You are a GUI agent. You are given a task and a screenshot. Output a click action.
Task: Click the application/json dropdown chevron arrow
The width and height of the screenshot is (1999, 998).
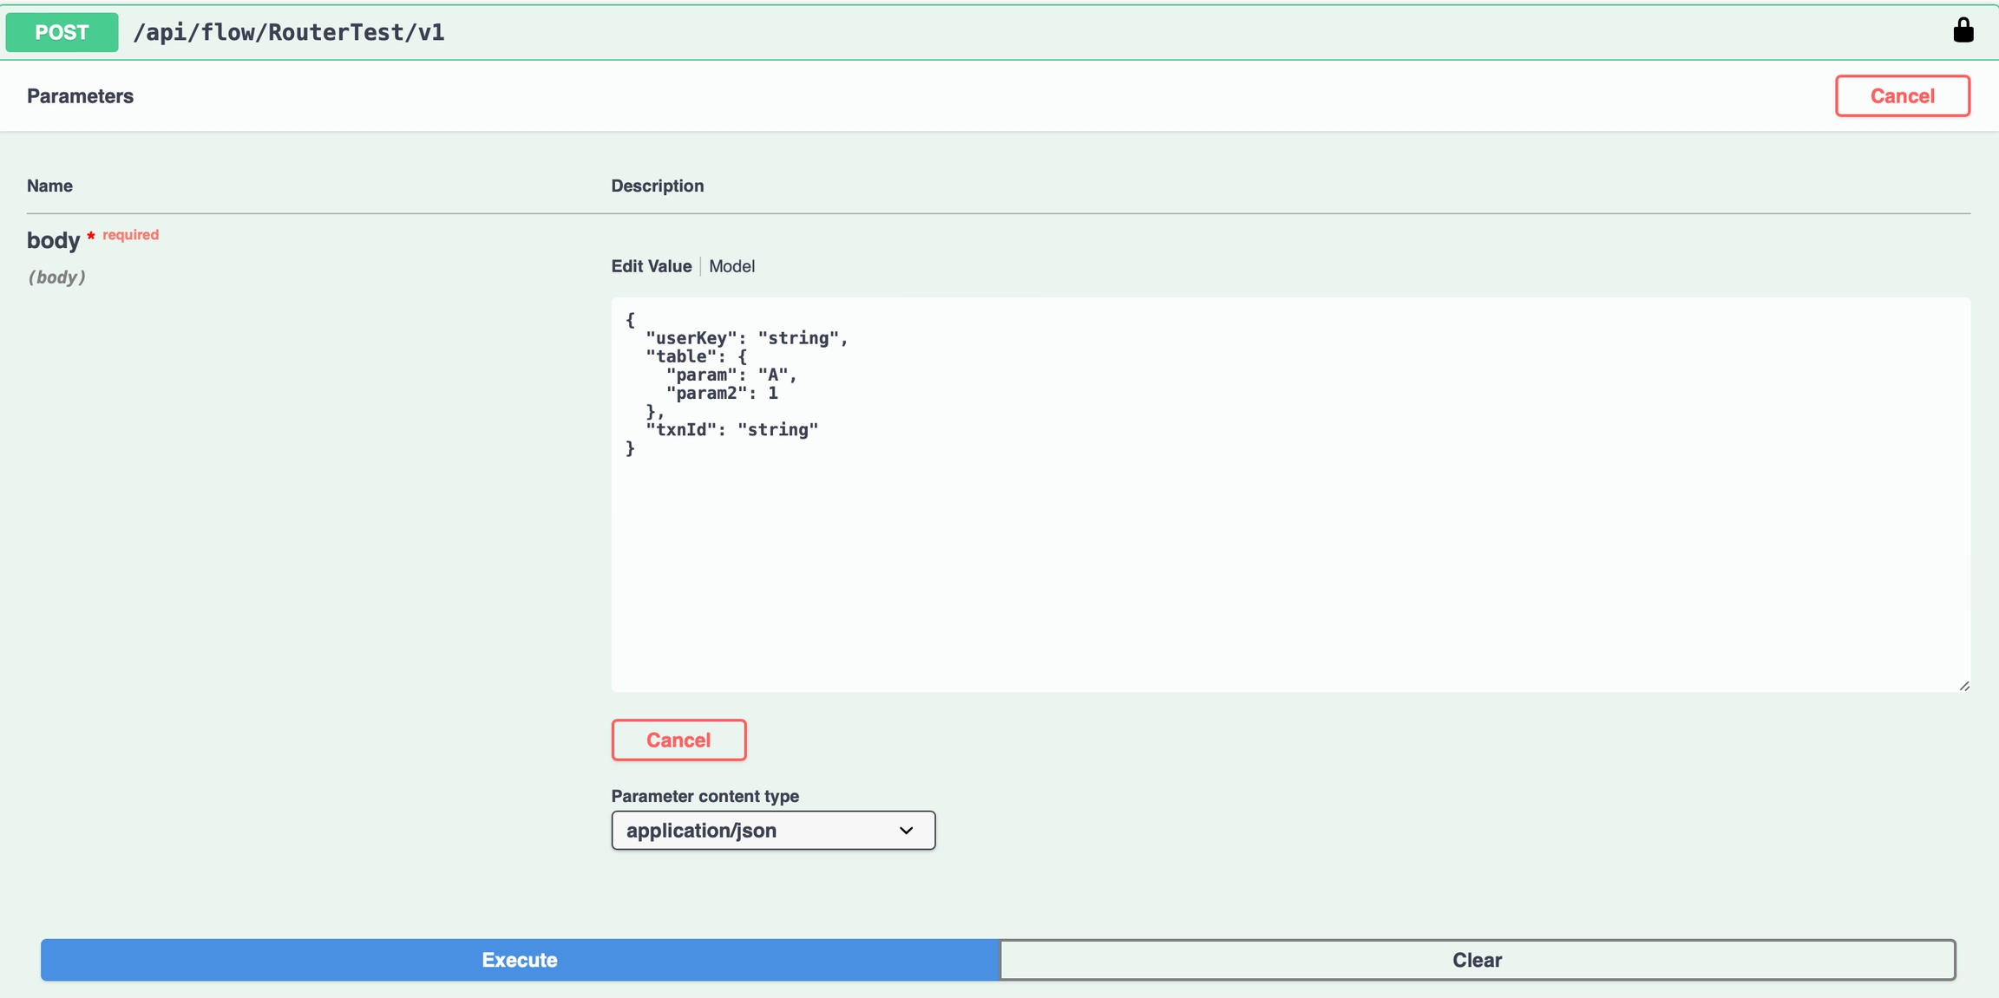906,831
